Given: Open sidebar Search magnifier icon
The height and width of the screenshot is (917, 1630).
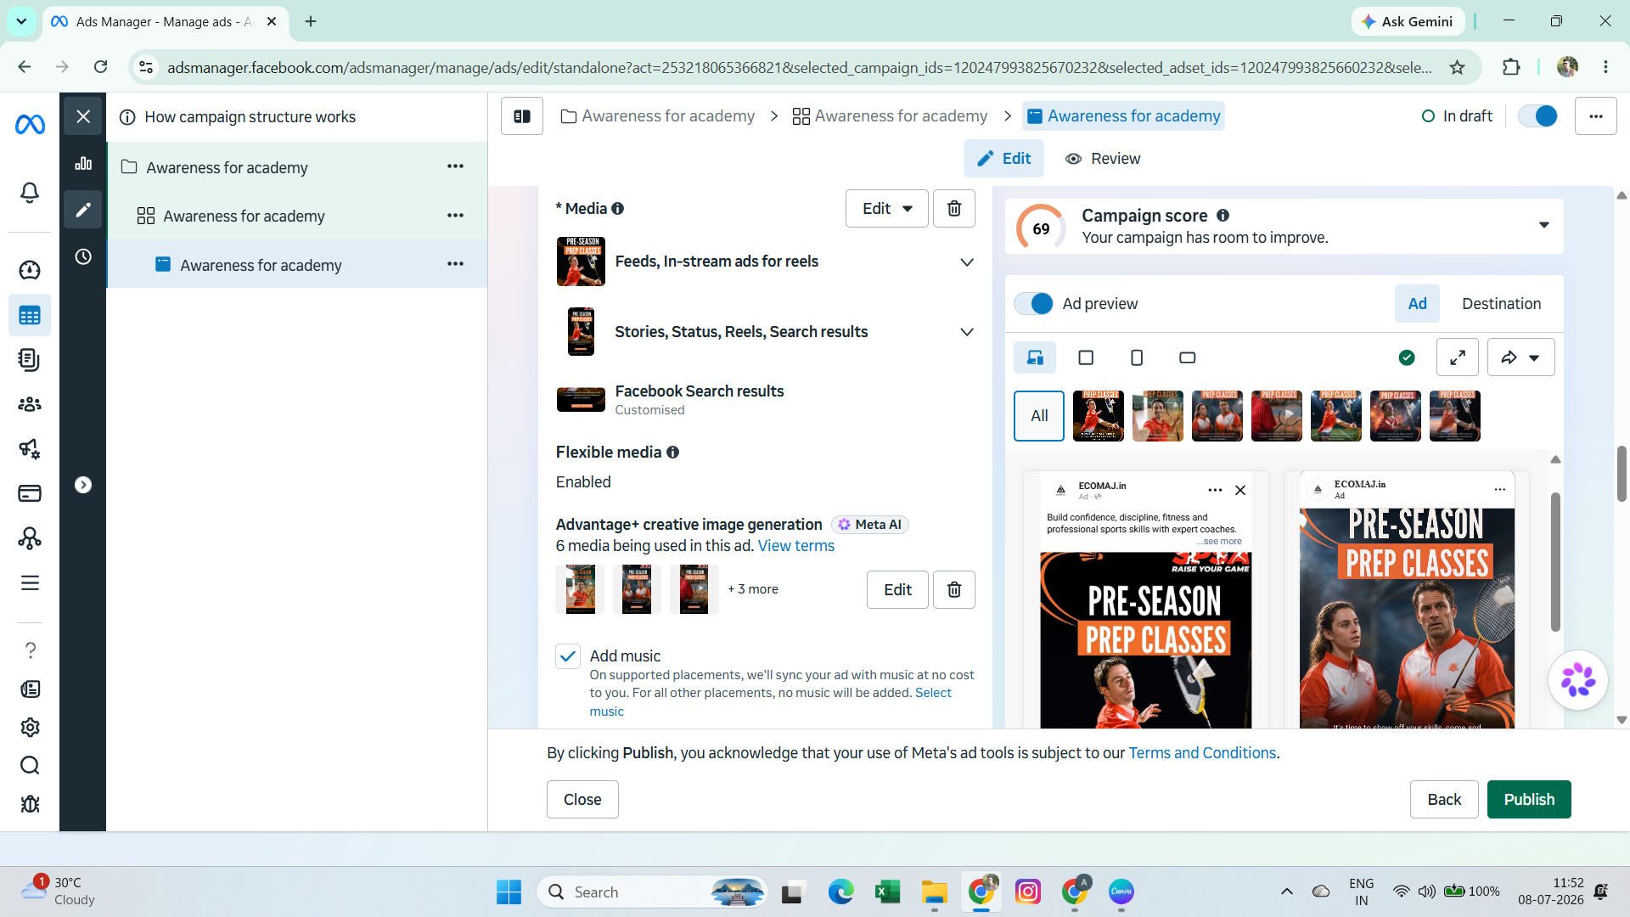Looking at the screenshot, I should 30,766.
